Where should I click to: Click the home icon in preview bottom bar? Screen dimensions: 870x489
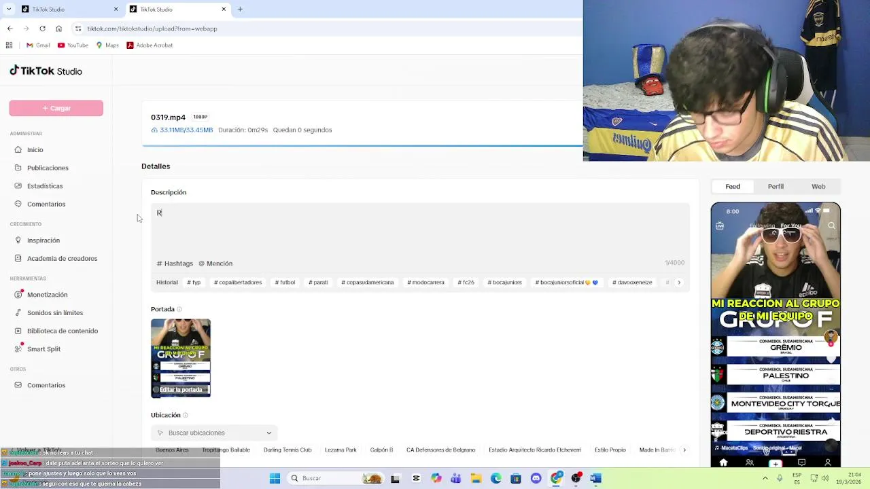pyautogui.click(x=723, y=463)
